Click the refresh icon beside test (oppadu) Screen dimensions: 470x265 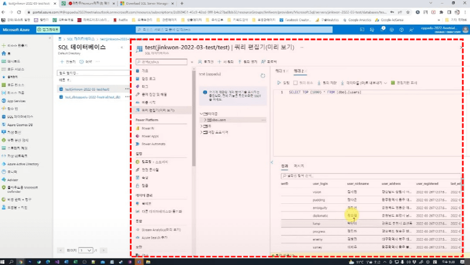tap(263, 76)
